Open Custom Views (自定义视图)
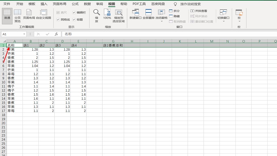The width and height of the screenshot is (277, 156). pyautogui.click(x=44, y=14)
